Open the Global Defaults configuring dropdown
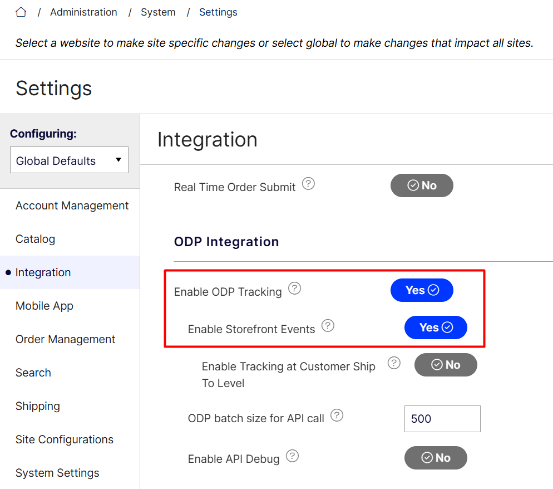The width and height of the screenshot is (553, 489). (69, 160)
